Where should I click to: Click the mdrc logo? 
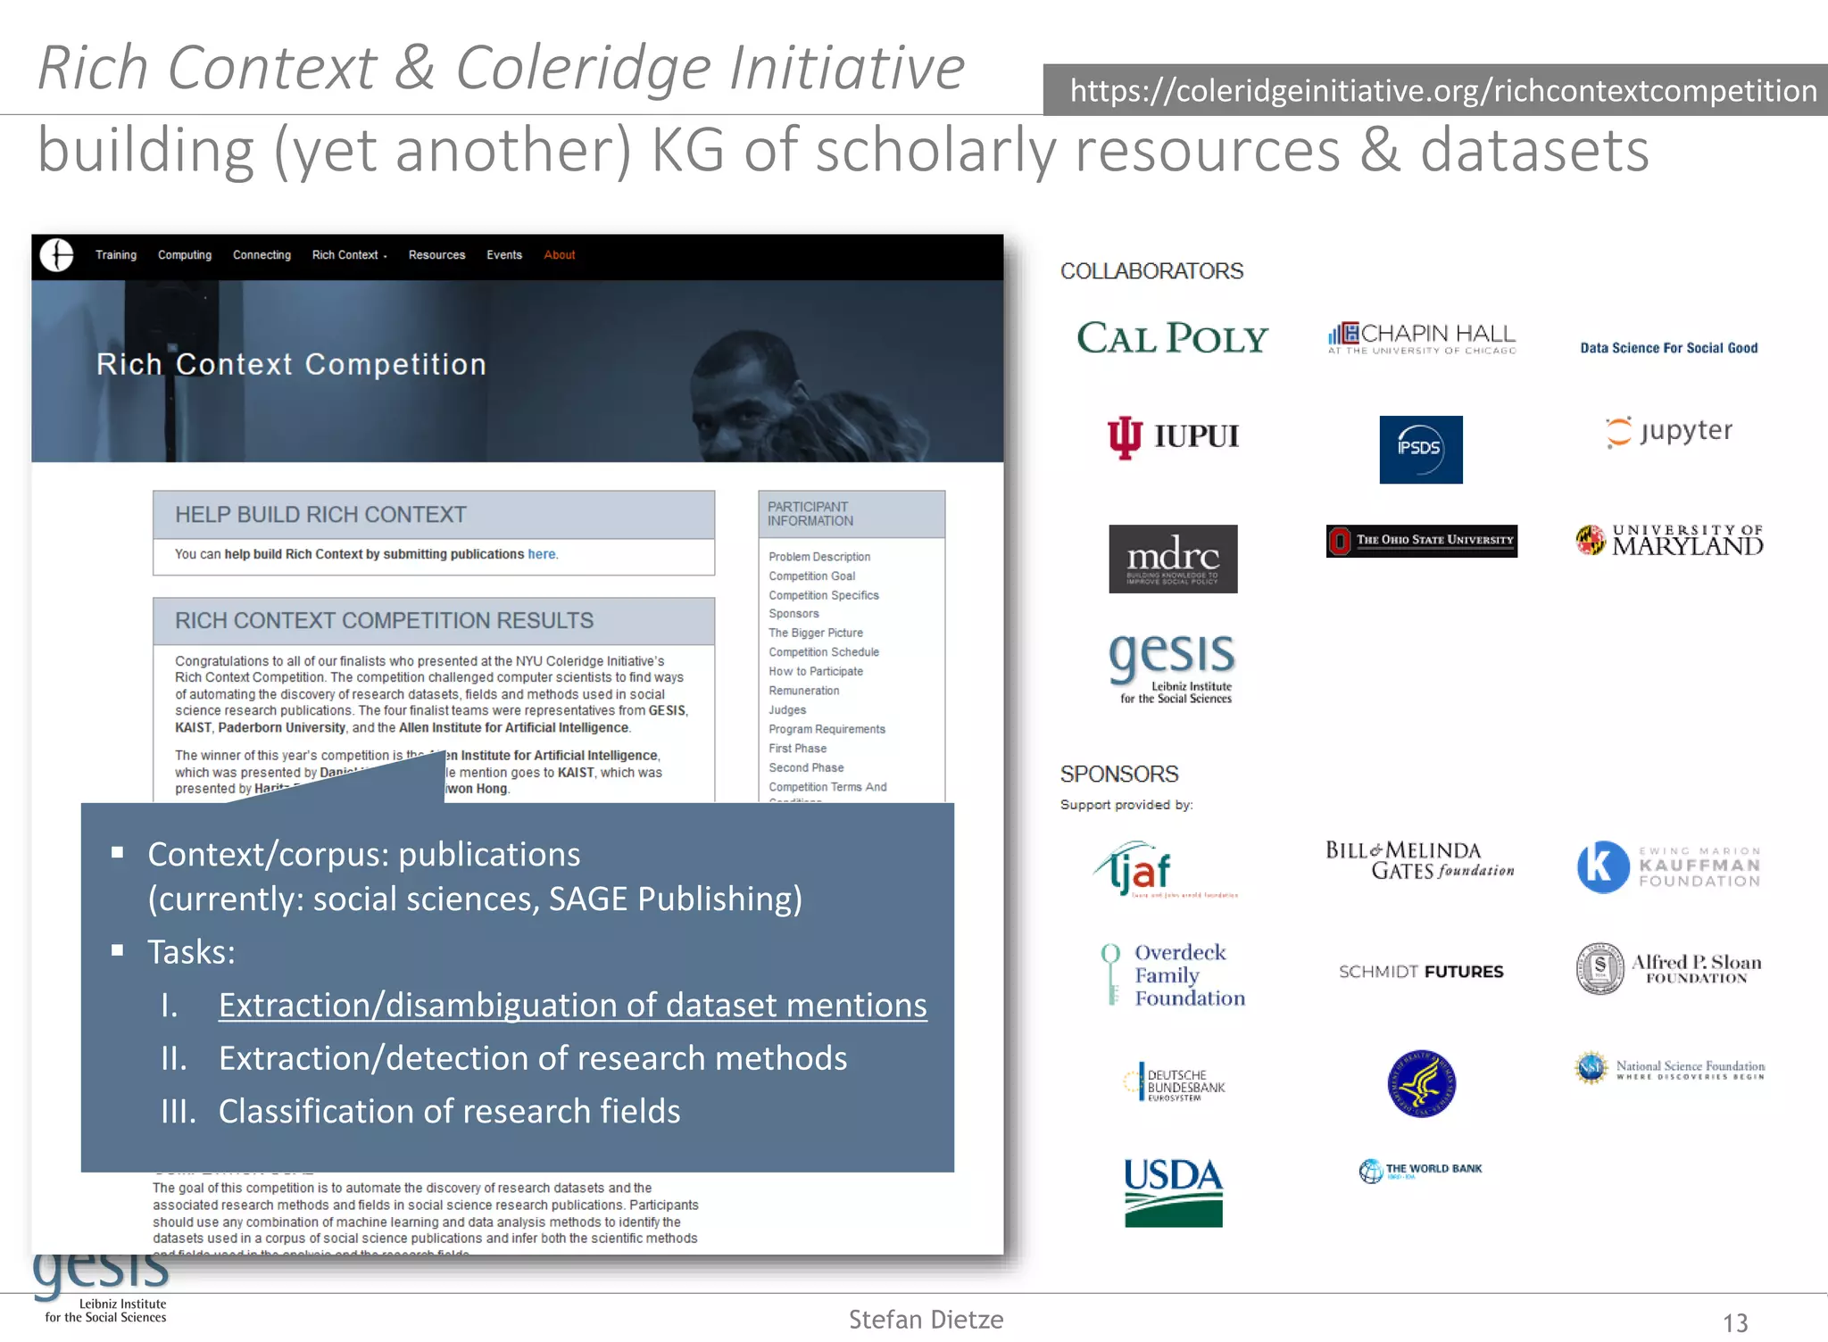1173,559
